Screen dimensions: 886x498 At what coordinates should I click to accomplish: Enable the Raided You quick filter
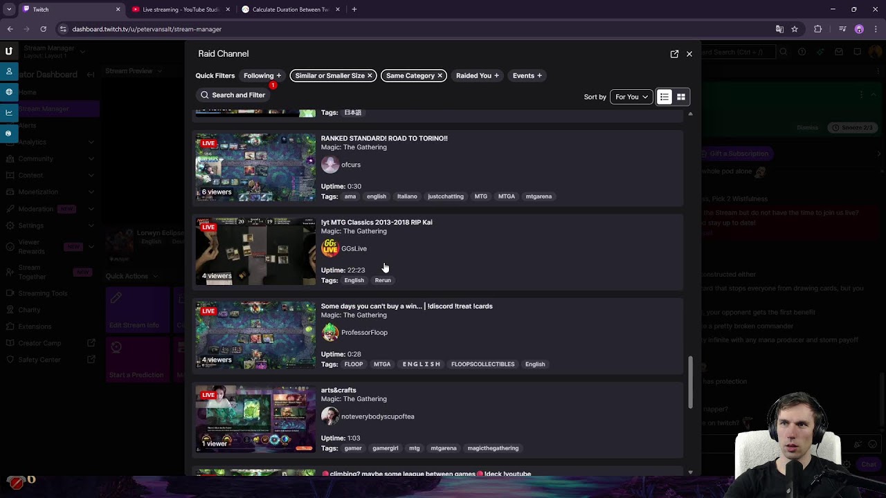477,75
